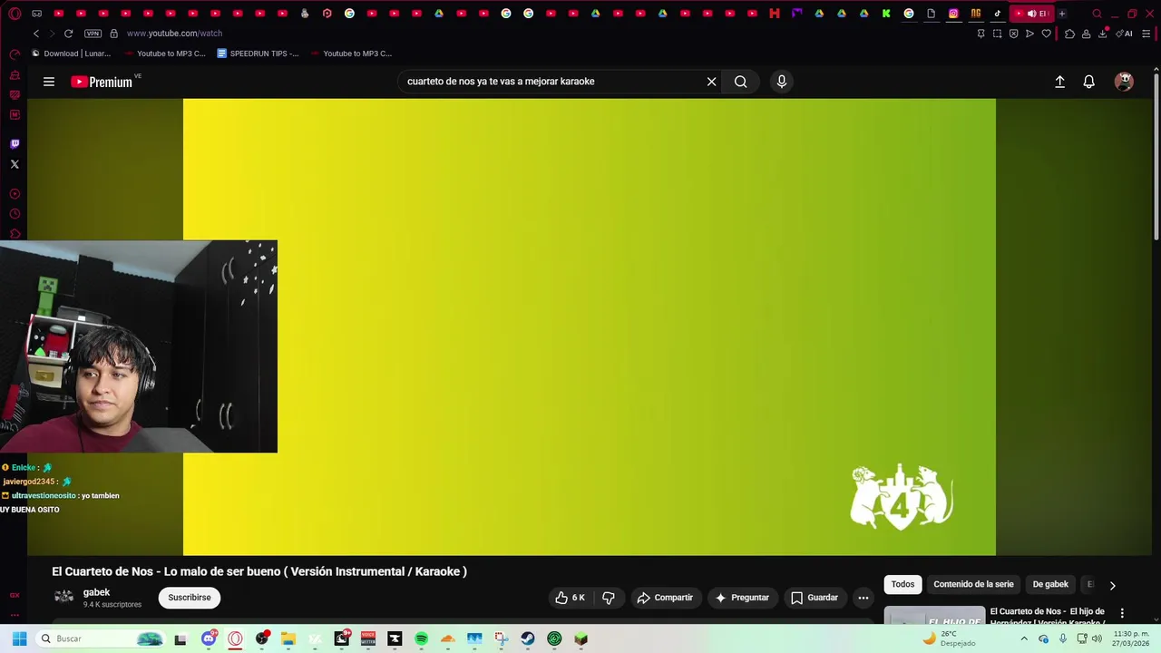Open bookmark Download | Lunar
Image resolution: width=1161 pixels, height=653 pixels.
[72, 54]
